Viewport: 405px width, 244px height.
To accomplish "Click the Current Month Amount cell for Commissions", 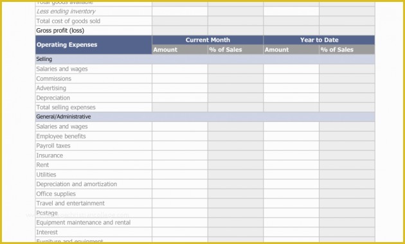I will [x=180, y=79].
